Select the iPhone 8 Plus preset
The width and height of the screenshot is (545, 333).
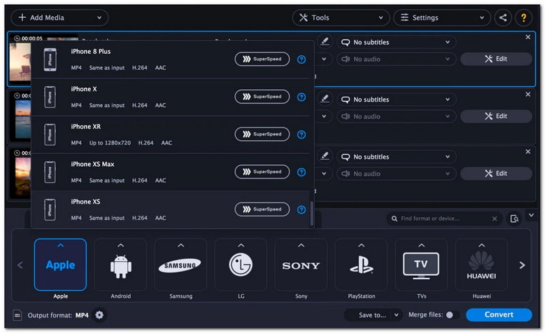(x=170, y=59)
